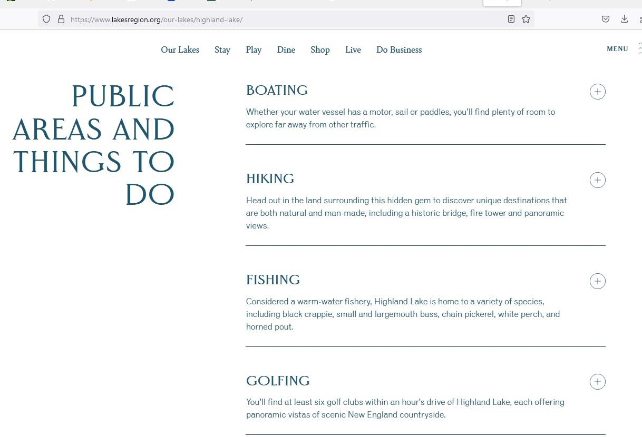Image resolution: width=642 pixels, height=437 pixels.
Task: Click the GOLFING heading
Action: 278,381
